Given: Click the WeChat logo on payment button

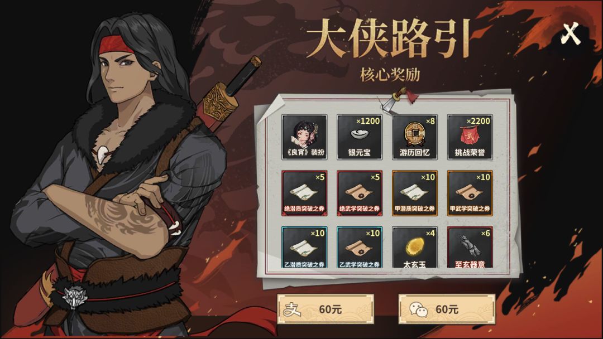Looking at the screenshot, I should coord(418,309).
